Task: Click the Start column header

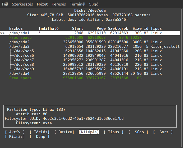Action: 78,28
